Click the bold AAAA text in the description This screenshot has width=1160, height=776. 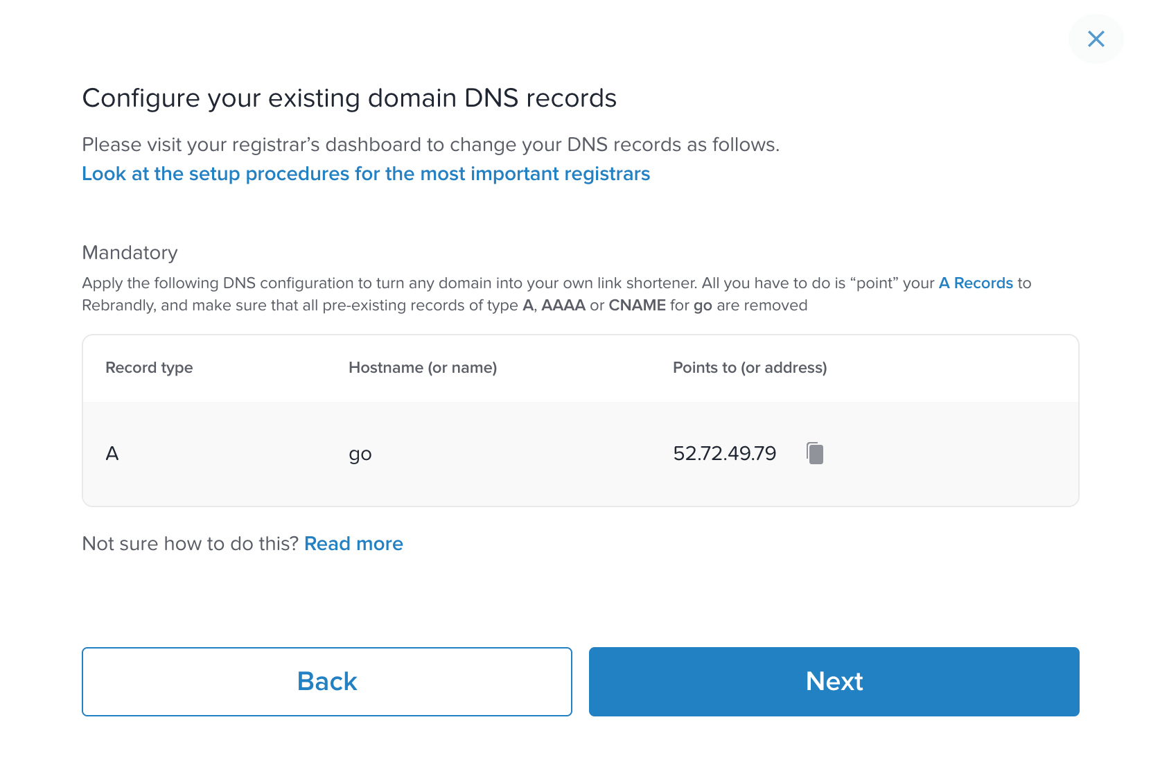(563, 306)
